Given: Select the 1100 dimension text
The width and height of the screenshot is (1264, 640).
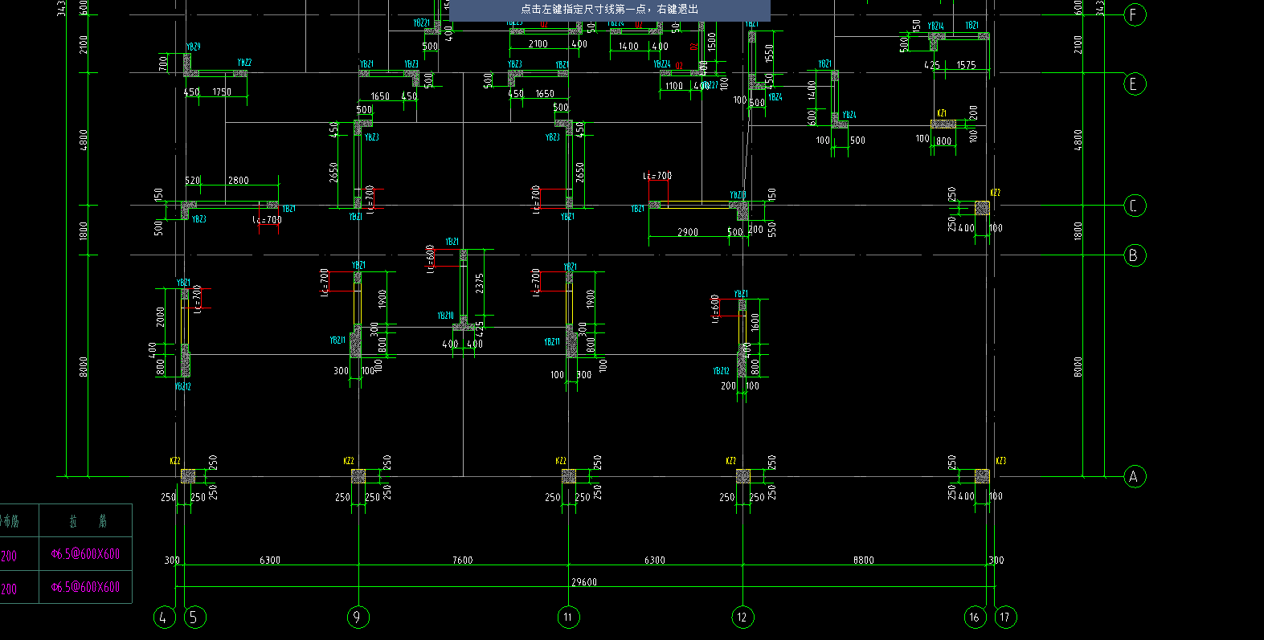Looking at the screenshot, I should tap(674, 86).
